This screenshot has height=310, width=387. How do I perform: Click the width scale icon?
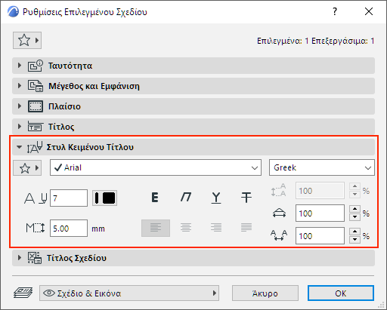279,213
